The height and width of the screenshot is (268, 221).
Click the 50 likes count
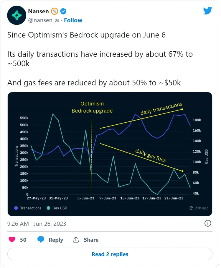tap(23, 240)
